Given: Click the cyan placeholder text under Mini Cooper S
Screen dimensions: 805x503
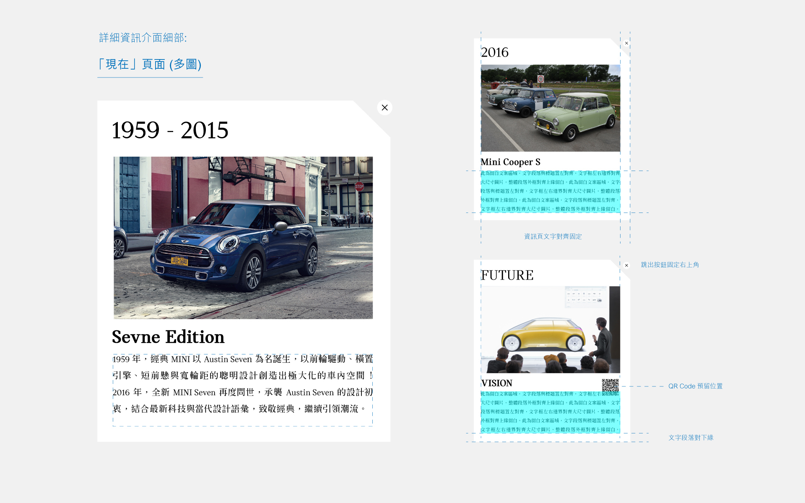Looking at the screenshot, I should (x=550, y=191).
